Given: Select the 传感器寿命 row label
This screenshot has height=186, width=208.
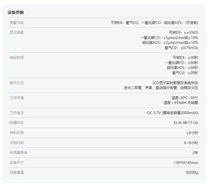Looking at the screenshot, I should click(x=18, y=153).
